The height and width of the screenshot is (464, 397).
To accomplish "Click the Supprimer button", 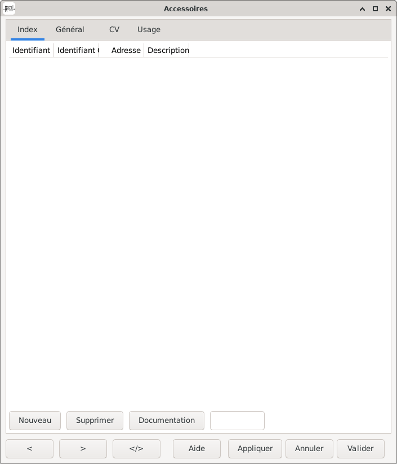I will coord(95,420).
